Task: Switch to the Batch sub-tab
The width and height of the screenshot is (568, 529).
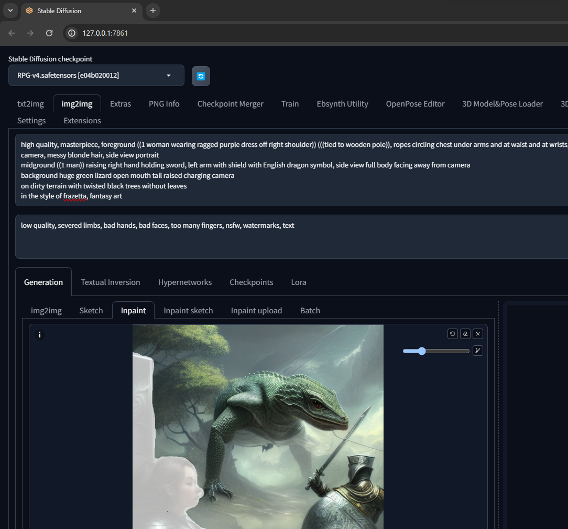Action: (310, 311)
